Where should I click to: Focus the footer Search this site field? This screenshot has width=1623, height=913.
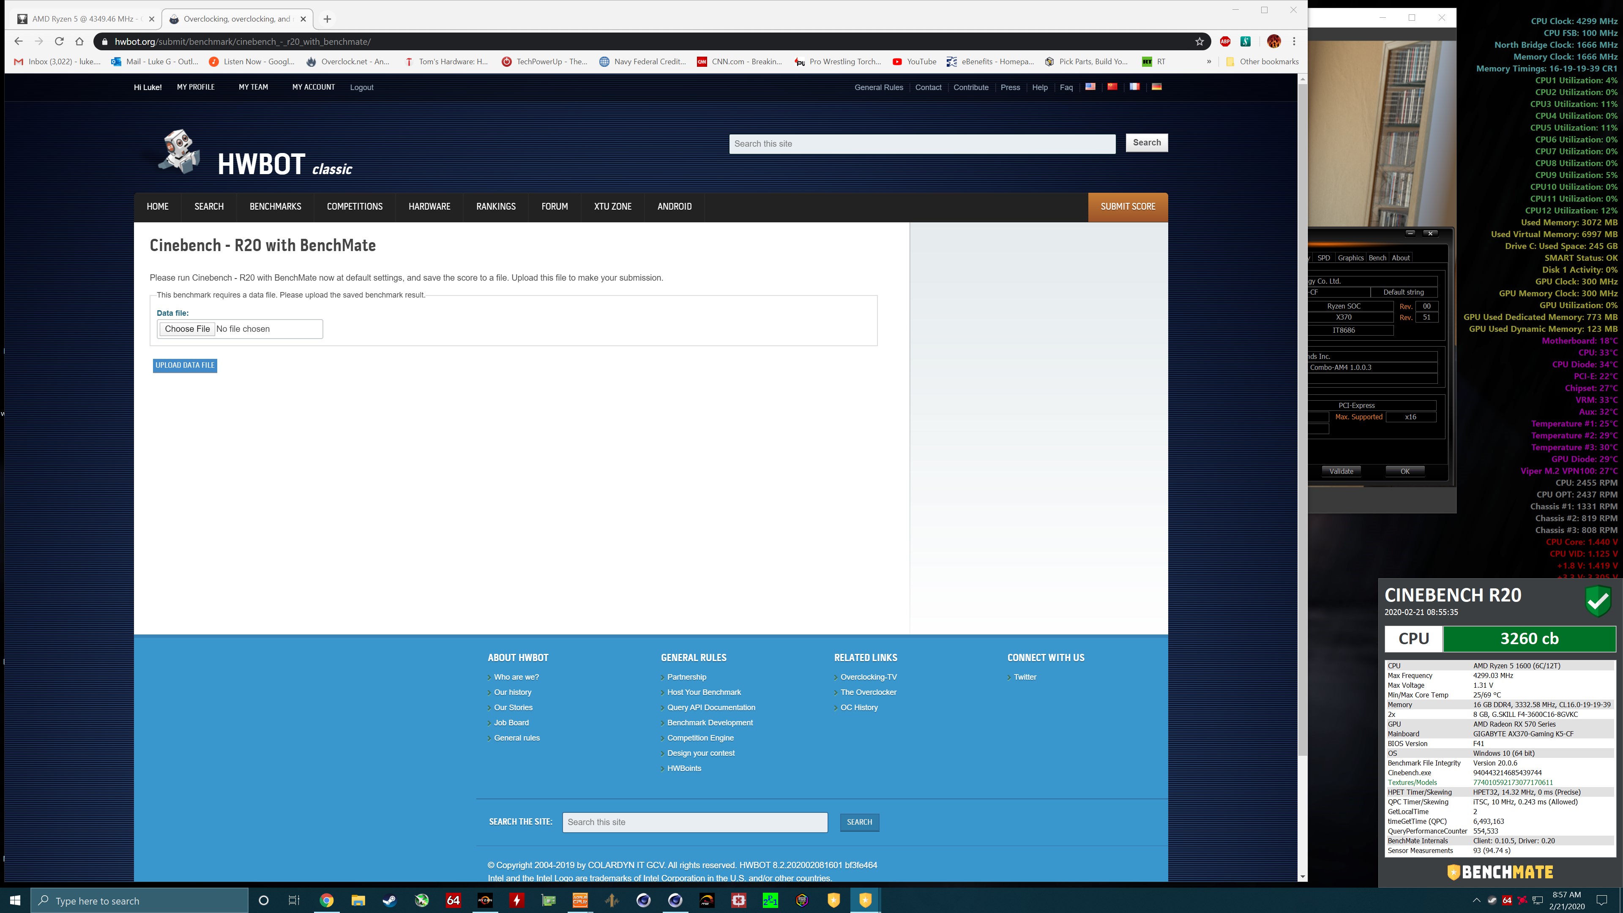click(x=695, y=822)
